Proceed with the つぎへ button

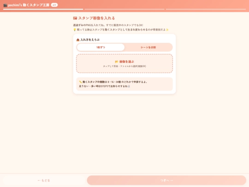click(x=166, y=181)
